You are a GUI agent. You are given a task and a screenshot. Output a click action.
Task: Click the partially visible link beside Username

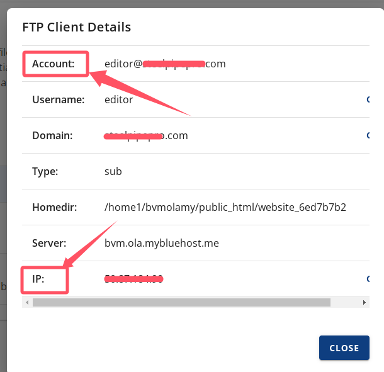pyautogui.click(x=367, y=99)
